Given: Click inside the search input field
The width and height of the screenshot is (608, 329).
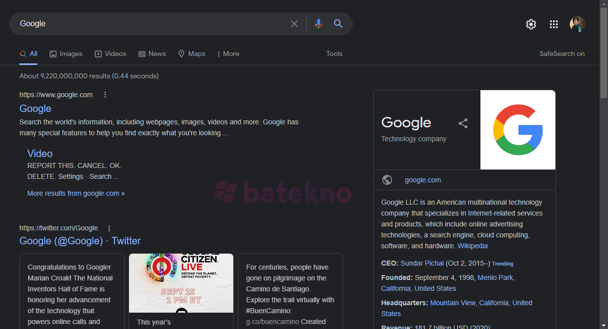Looking at the screenshot, I should click(x=149, y=23).
